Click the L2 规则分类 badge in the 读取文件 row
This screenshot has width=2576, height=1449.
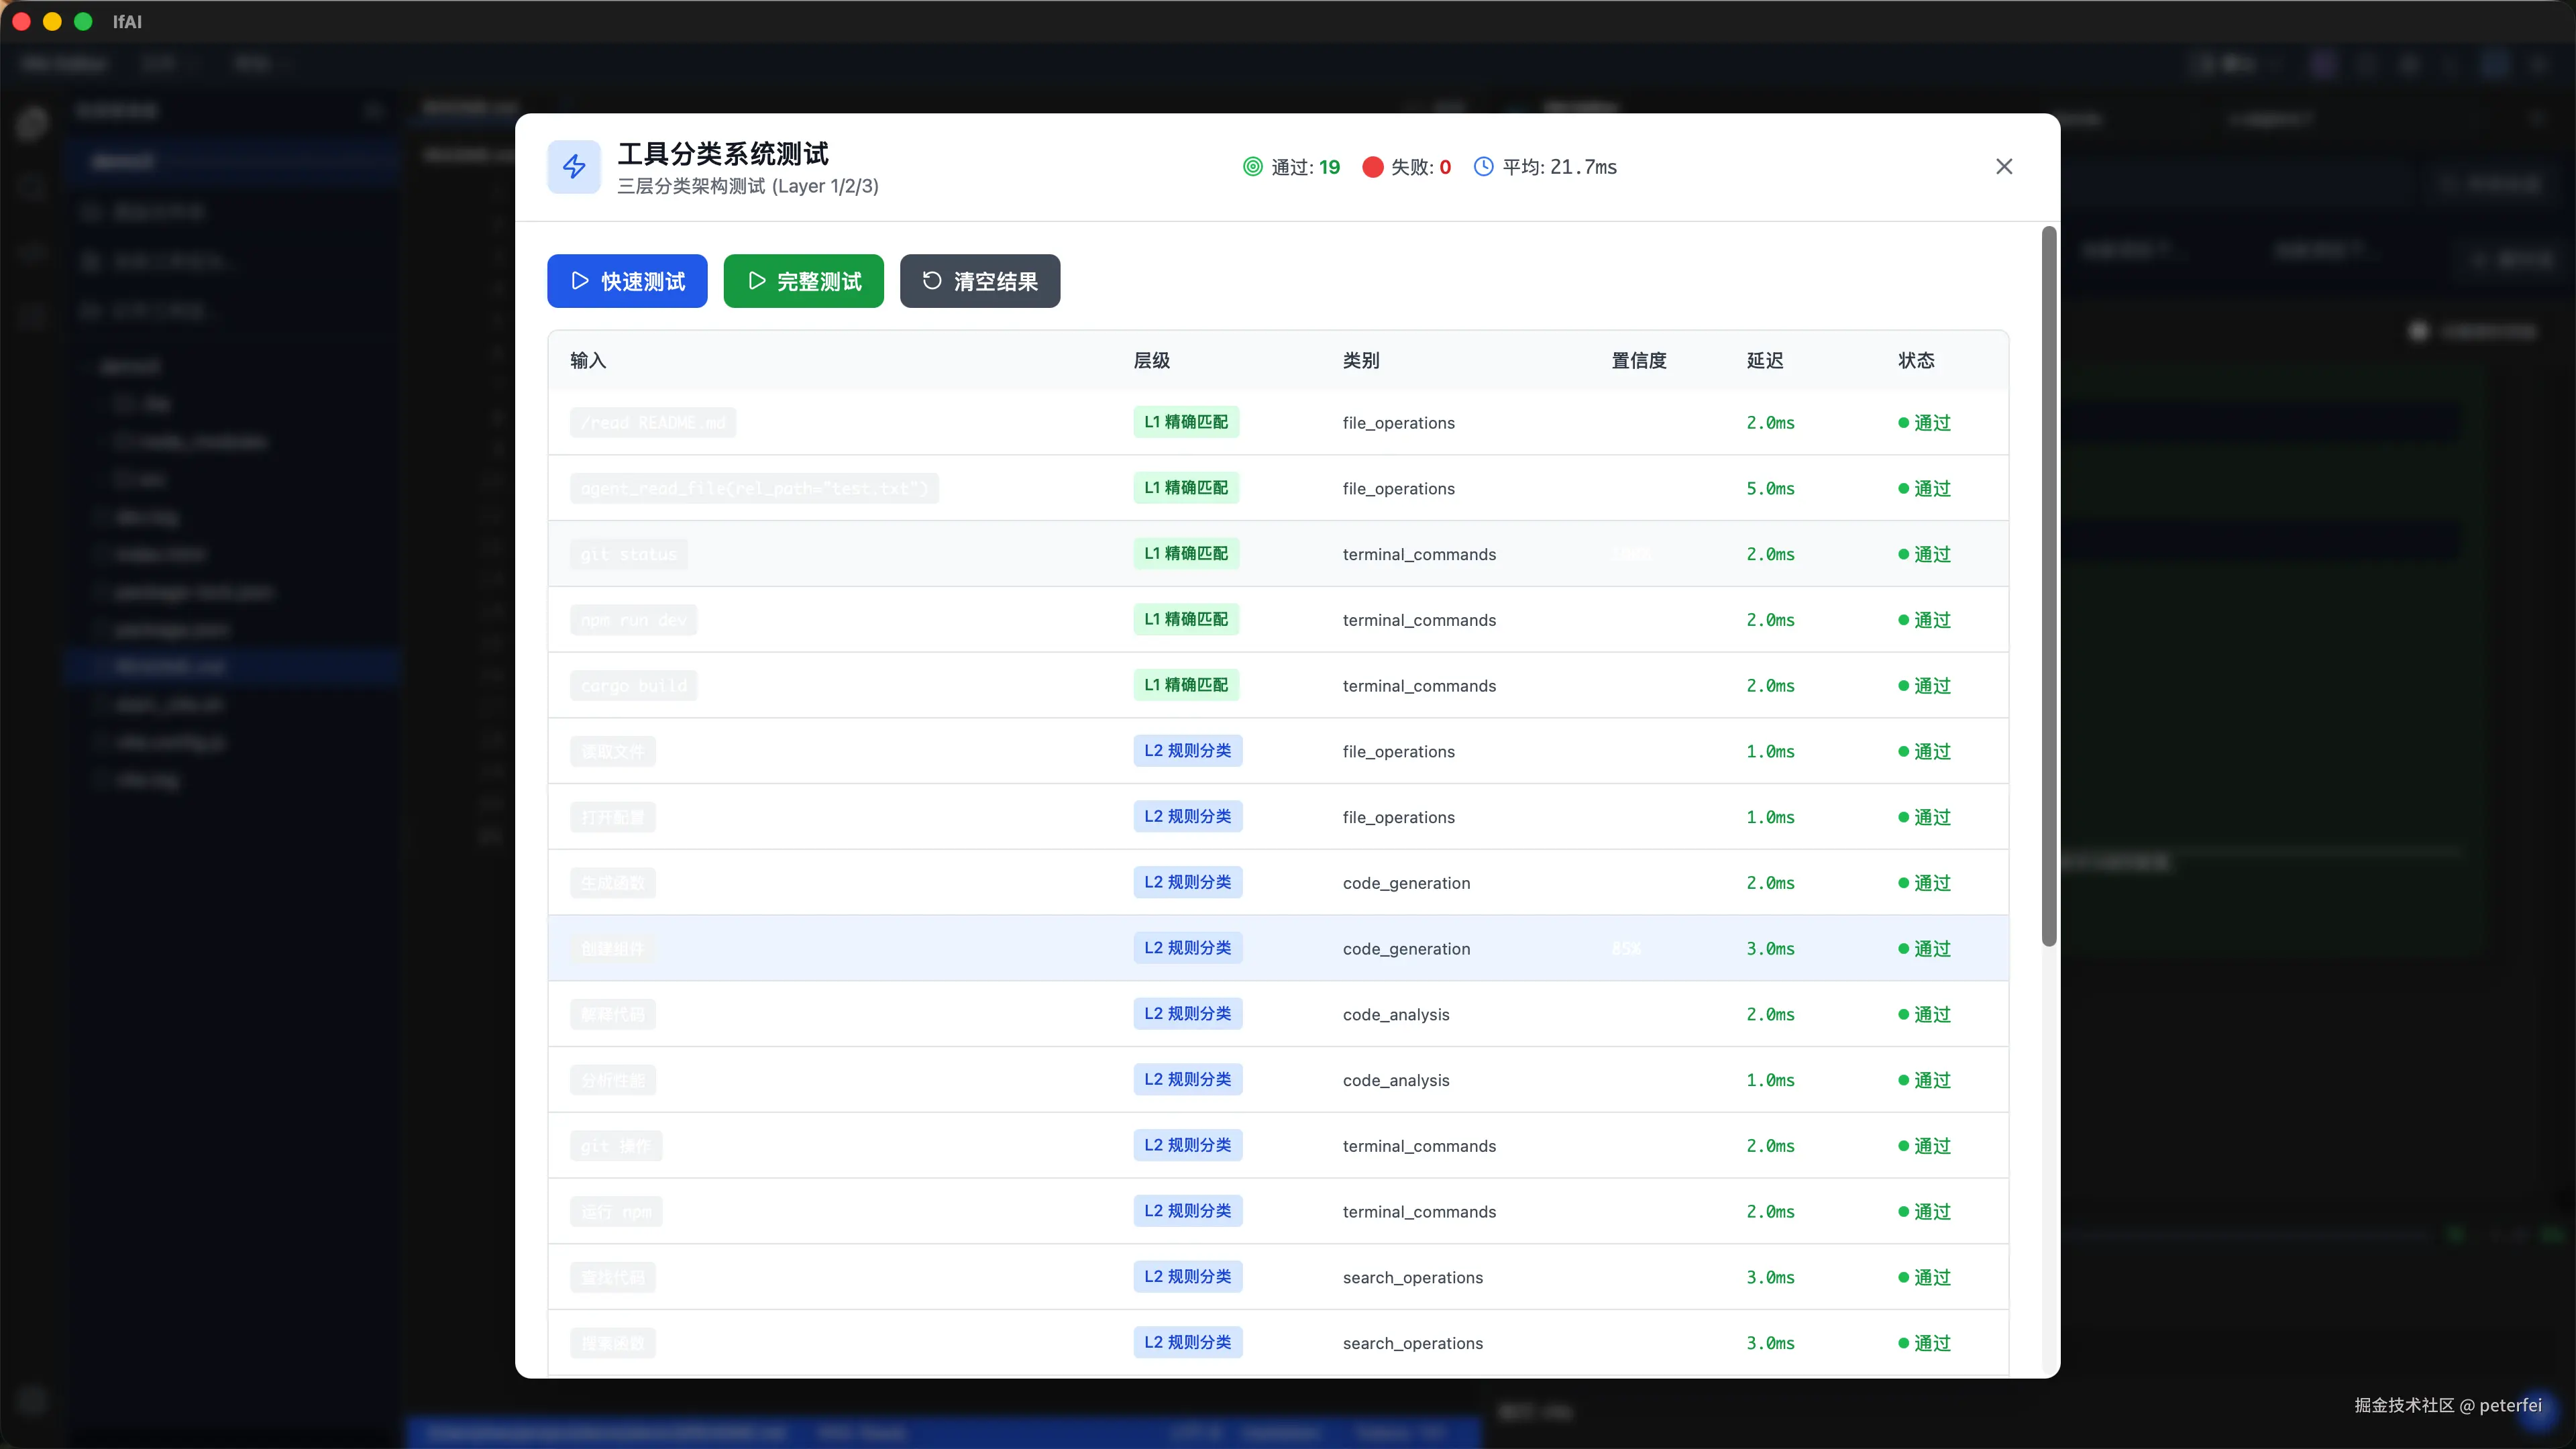[1187, 751]
